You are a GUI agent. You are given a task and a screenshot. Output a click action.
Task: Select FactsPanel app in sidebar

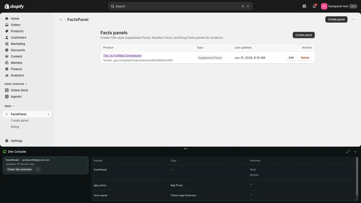click(x=27, y=114)
